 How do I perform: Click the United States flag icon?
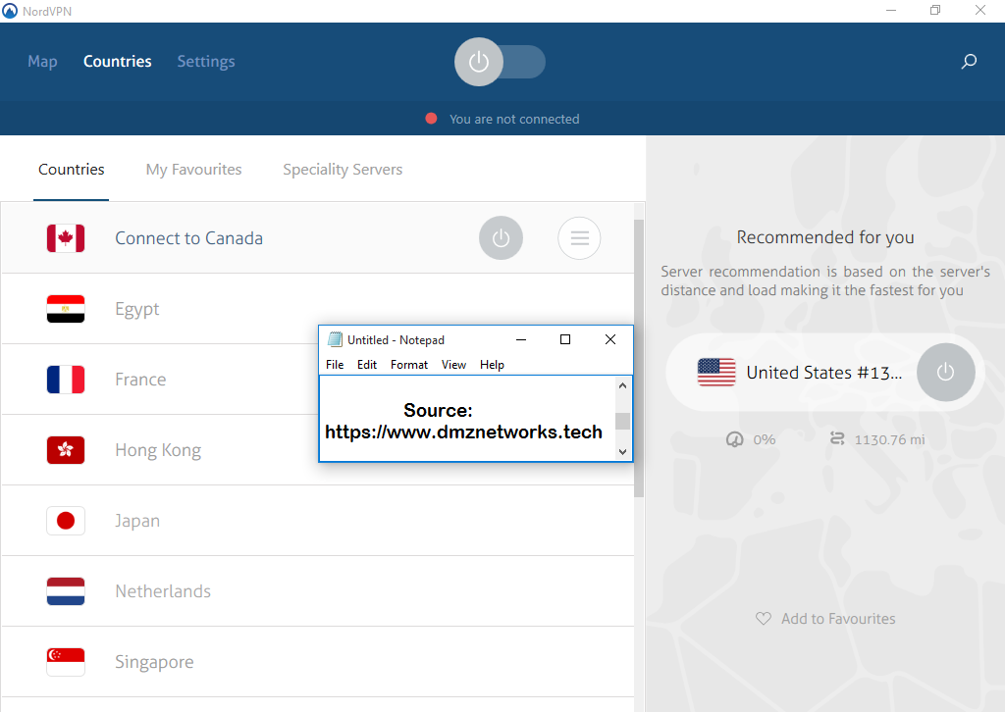pyautogui.click(x=716, y=372)
